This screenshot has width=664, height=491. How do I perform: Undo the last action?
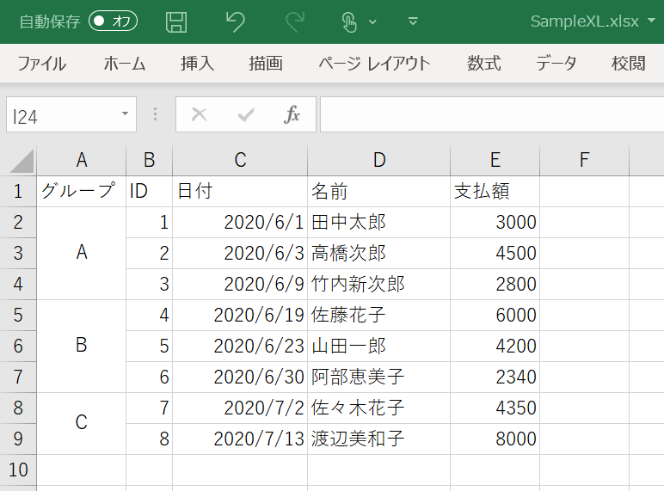pyautogui.click(x=235, y=21)
